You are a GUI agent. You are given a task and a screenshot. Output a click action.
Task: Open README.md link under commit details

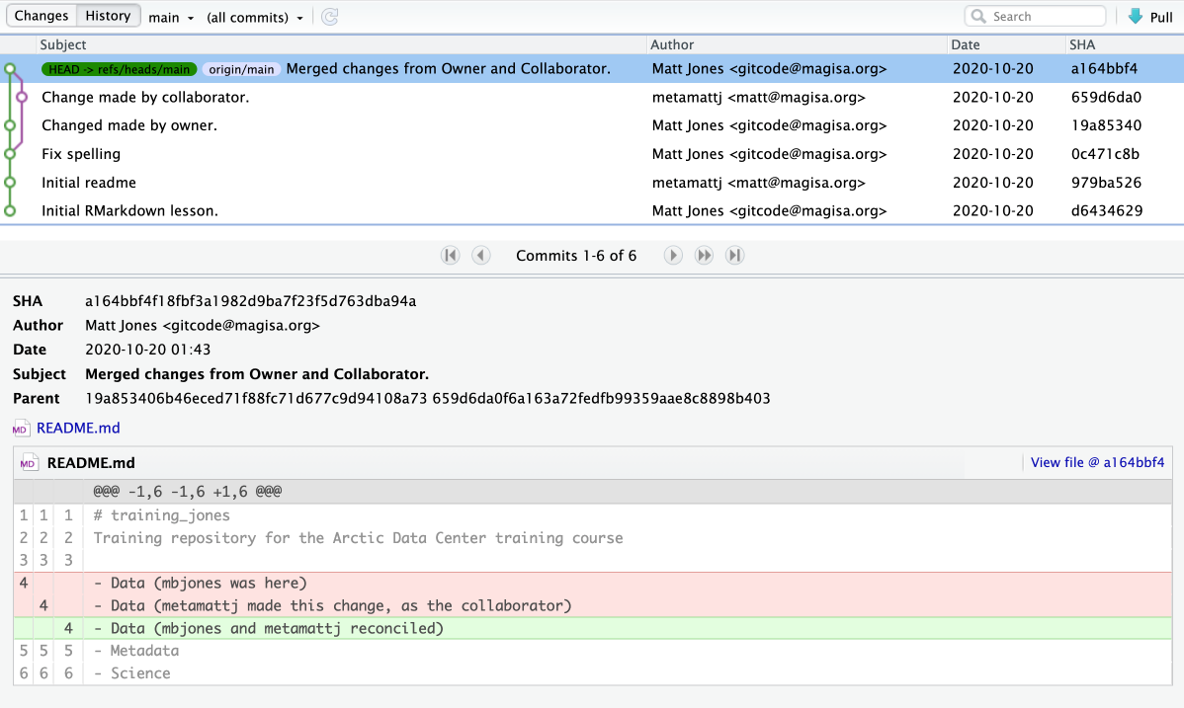[78, 429]
